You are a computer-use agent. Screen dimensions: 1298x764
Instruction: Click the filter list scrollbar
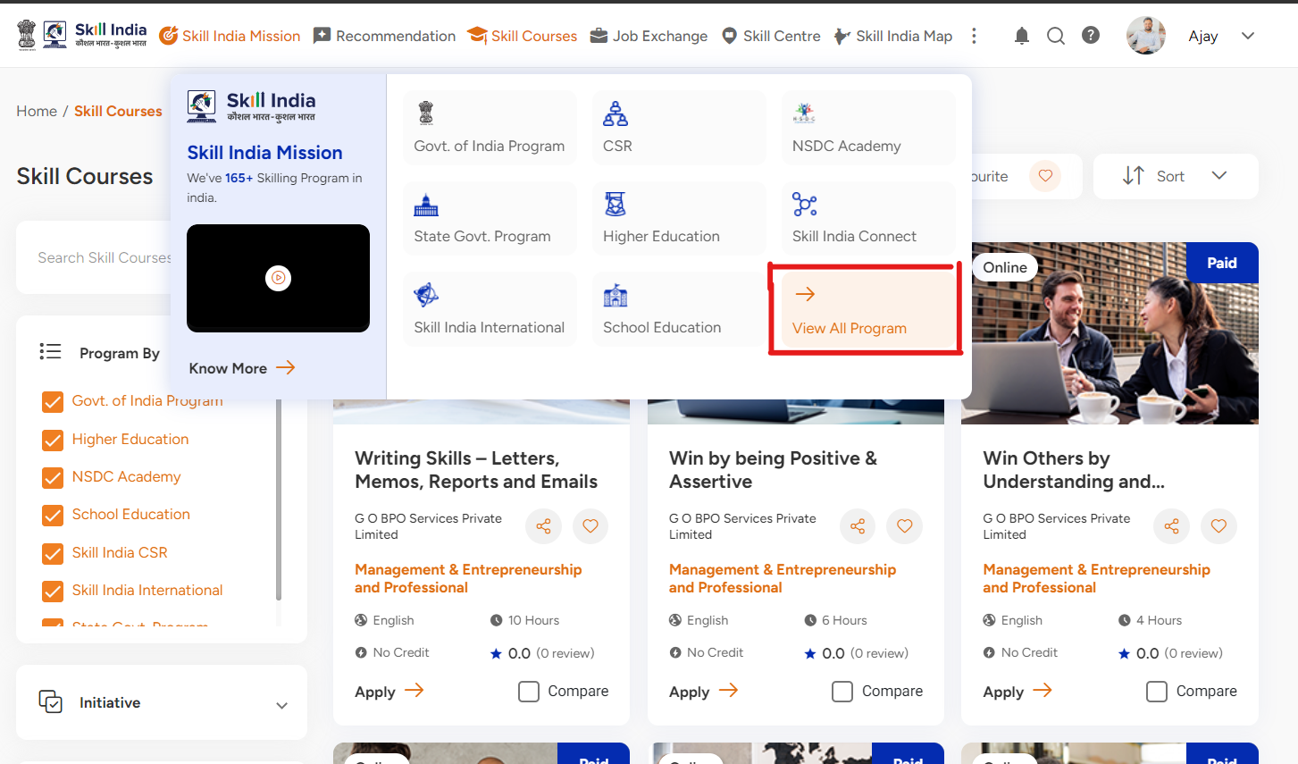coord(279,500)
